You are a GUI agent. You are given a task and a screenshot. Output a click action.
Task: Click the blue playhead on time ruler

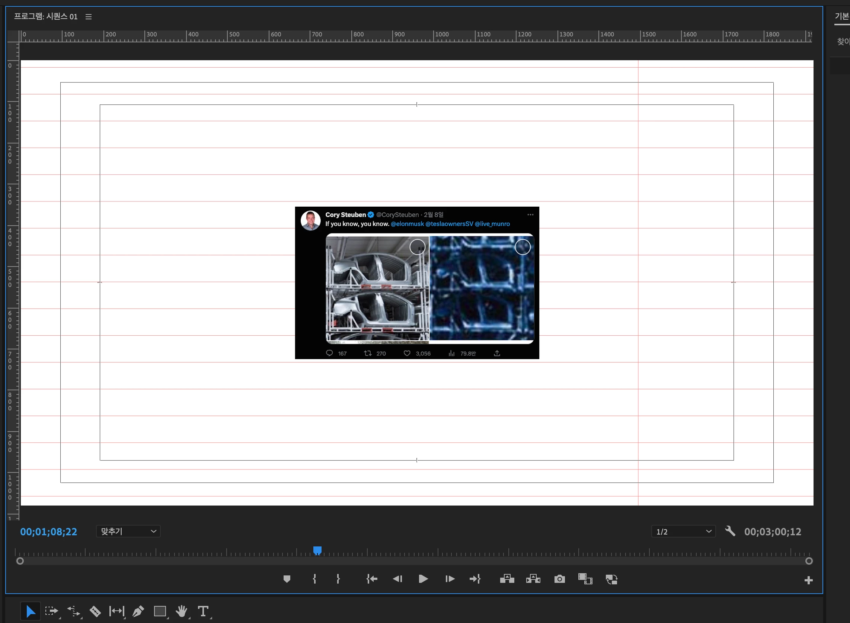coord(317,551)
